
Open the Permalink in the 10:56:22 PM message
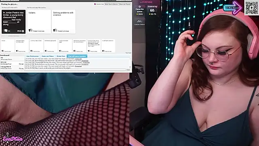pyautogui.click(x=78, y=66)
